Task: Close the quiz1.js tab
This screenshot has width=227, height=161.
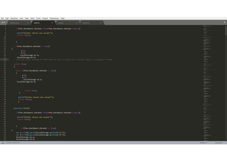Action: pyautogui.click(x=52, y=23)
